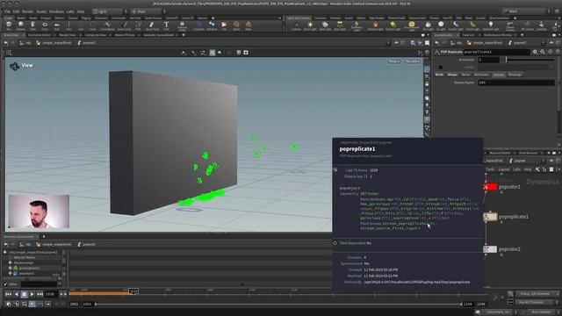The width and height of the screenshot is (562, 316).
Task: Click the Activation slider
Action: coord(529,60)
